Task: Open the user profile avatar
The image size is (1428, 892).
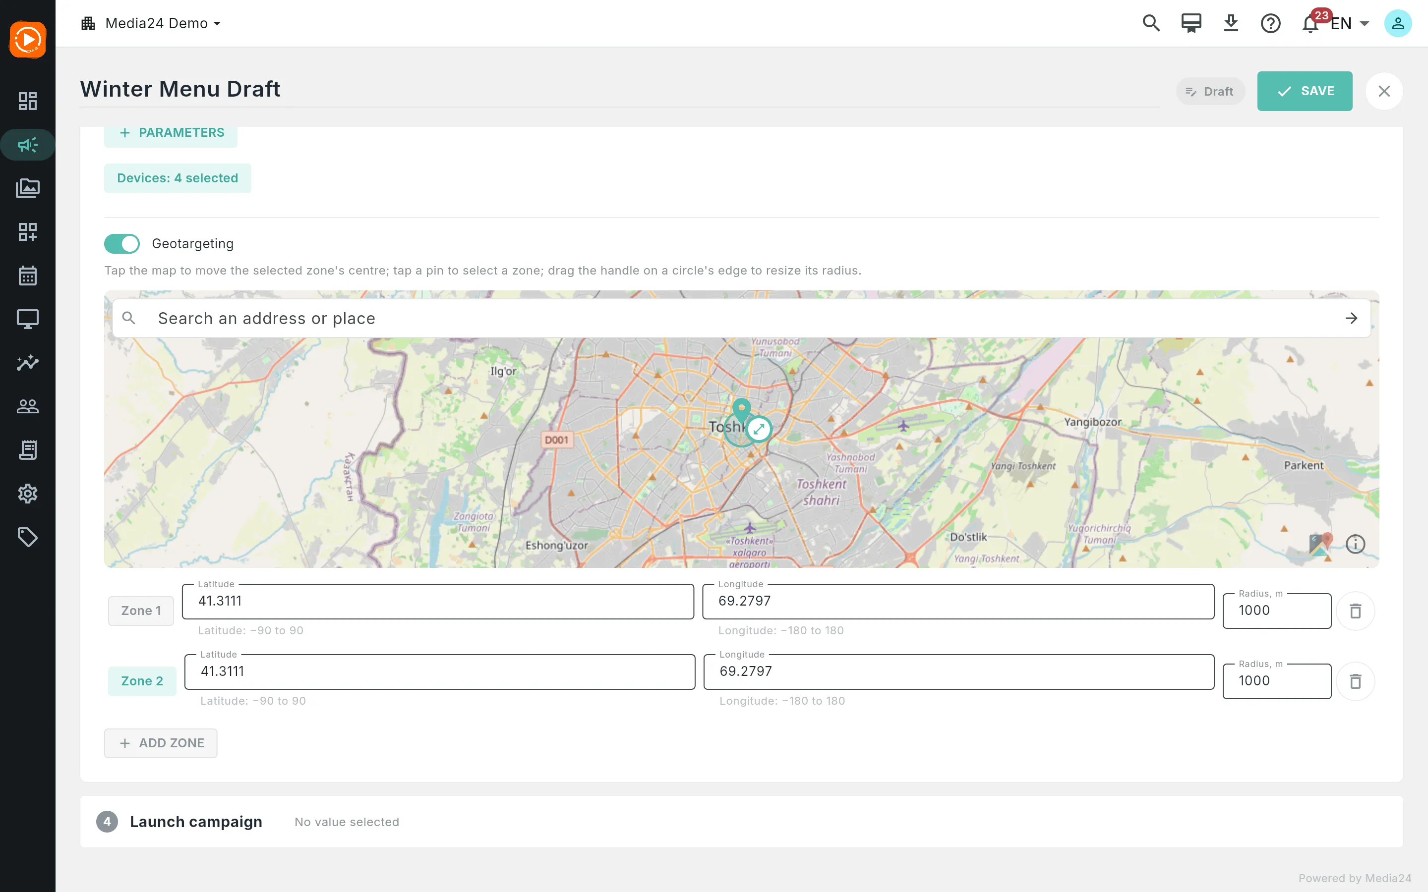Action: coord(1398,24)
